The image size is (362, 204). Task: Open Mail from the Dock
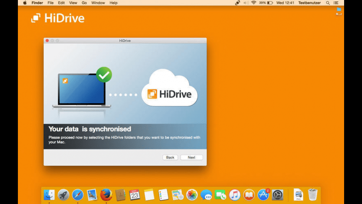92,194
